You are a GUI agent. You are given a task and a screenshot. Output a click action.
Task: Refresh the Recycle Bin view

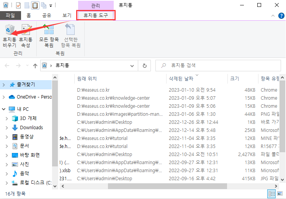[x=144, y=66]
